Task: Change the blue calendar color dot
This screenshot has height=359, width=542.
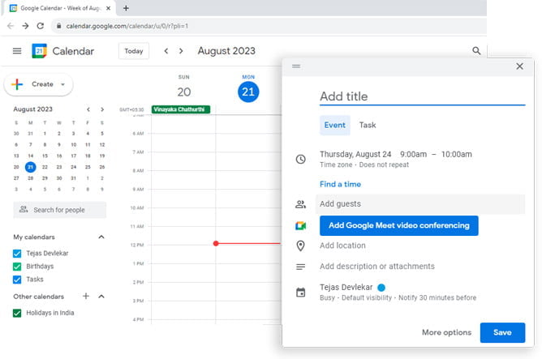Action: tap(381, 288)
